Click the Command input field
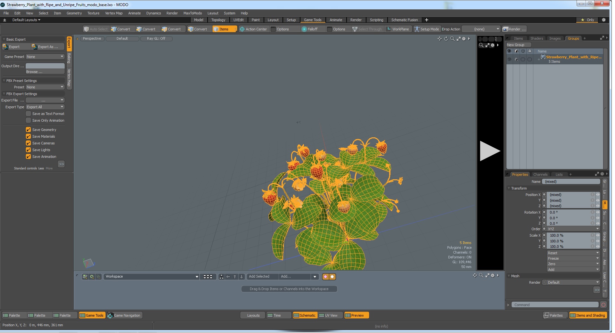 click(555, 305)
